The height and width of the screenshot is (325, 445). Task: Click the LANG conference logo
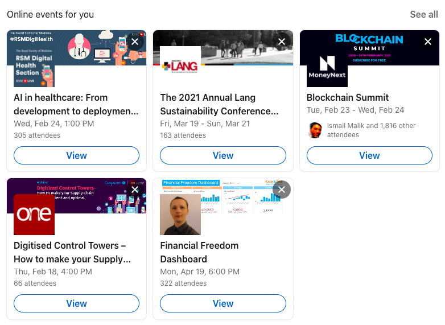pos(180,67)
